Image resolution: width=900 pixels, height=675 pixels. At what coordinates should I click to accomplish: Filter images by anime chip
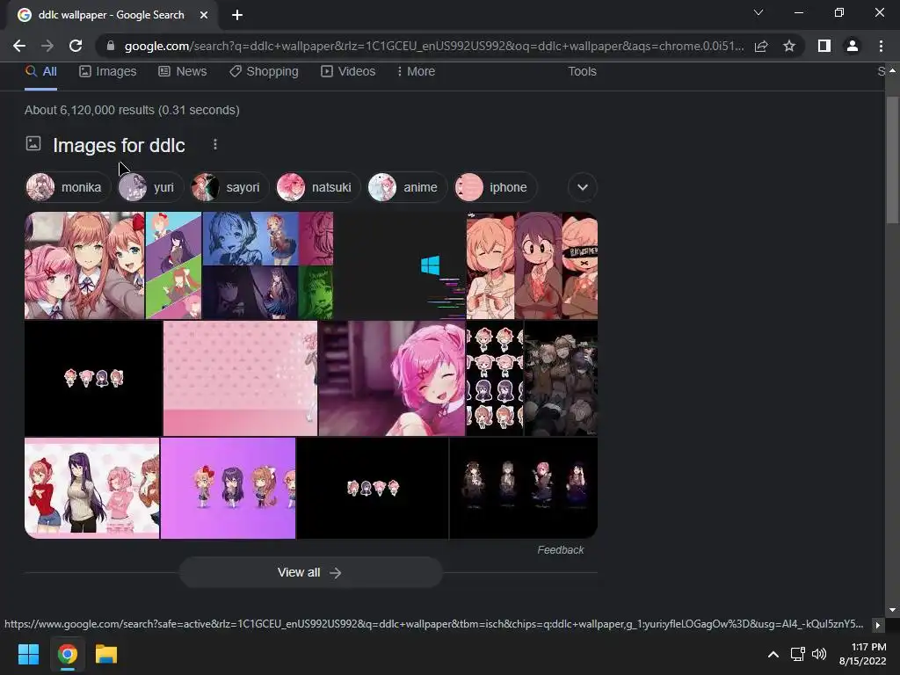click(407, 187)
